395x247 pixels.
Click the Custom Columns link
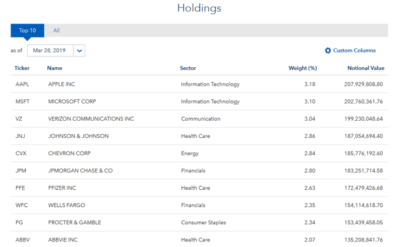(354, 51)
